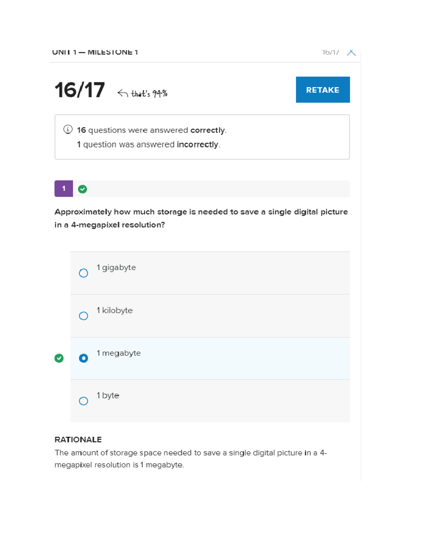Click the info icon beside questions summary
The height and width of the screenshot is (551, 425).
point(68,130)
